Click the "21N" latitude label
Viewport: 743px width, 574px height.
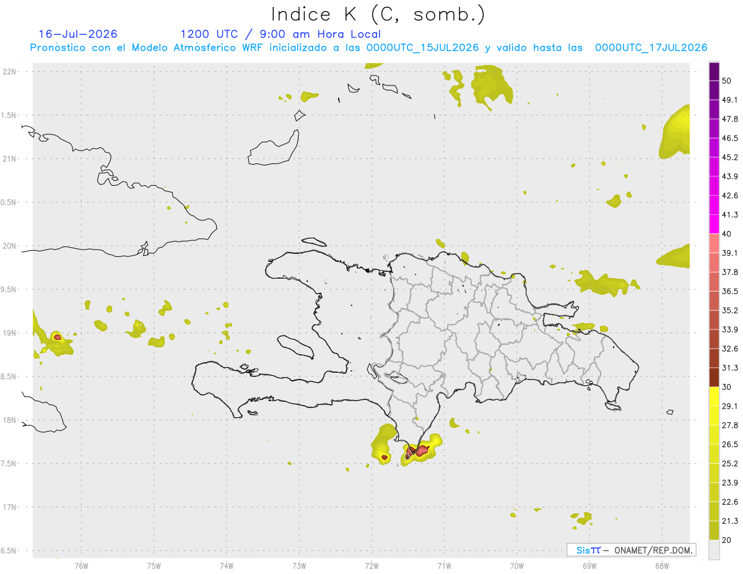point(10,159)
